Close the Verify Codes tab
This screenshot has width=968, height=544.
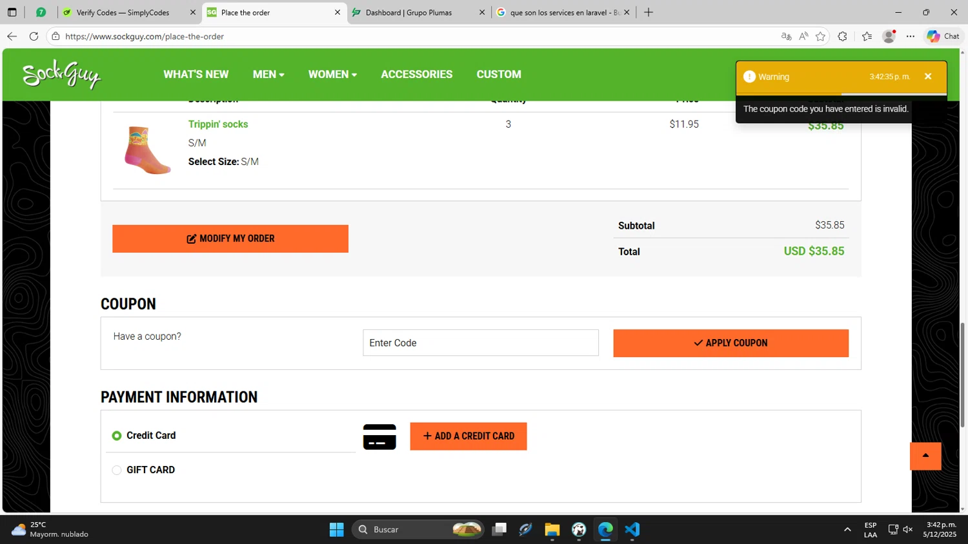coord(192,12)
